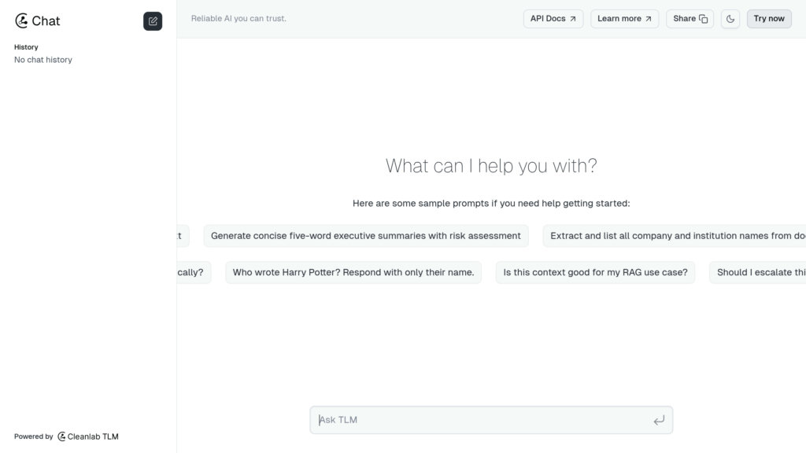Open the API Docs link
The height and width of the screenshot is (453, 806).
point(553,19)
